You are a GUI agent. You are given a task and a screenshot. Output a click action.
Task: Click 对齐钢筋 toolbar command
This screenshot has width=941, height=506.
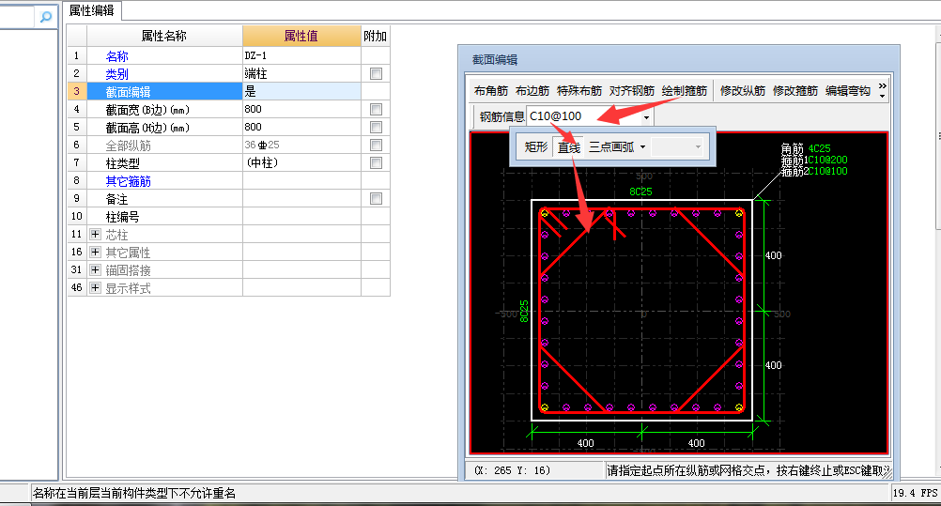[631, 91]
